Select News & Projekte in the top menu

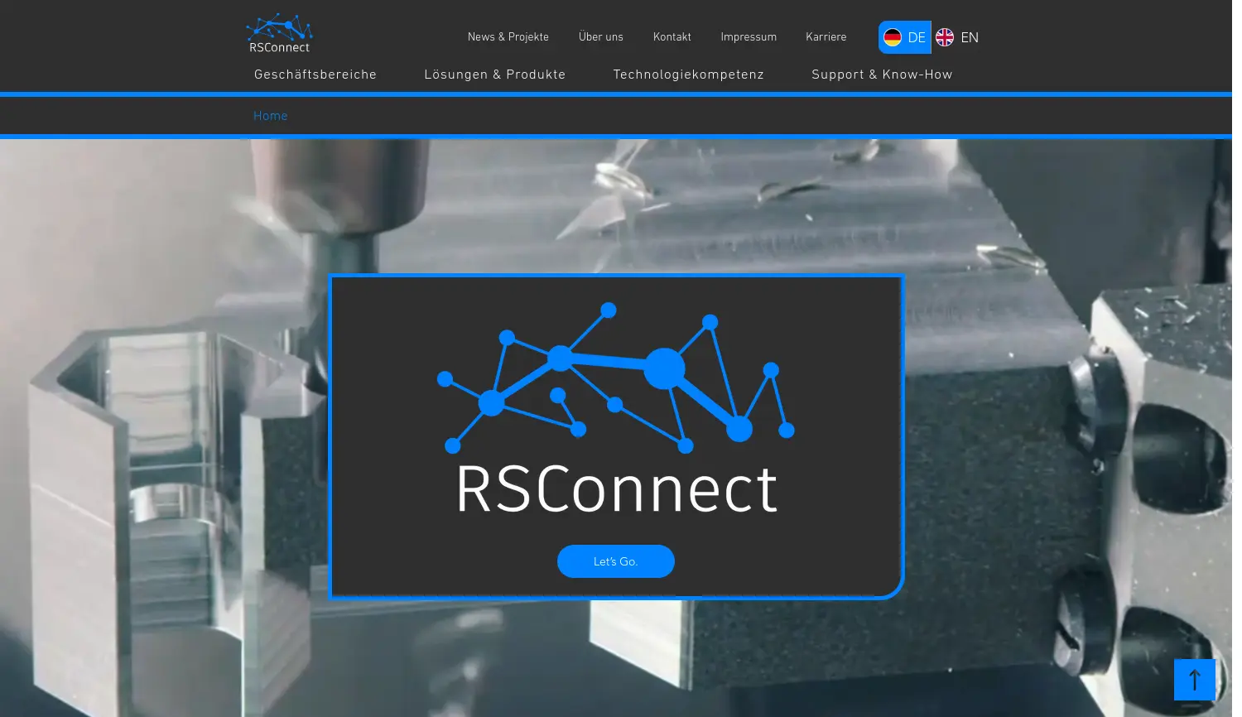(508, 36)
